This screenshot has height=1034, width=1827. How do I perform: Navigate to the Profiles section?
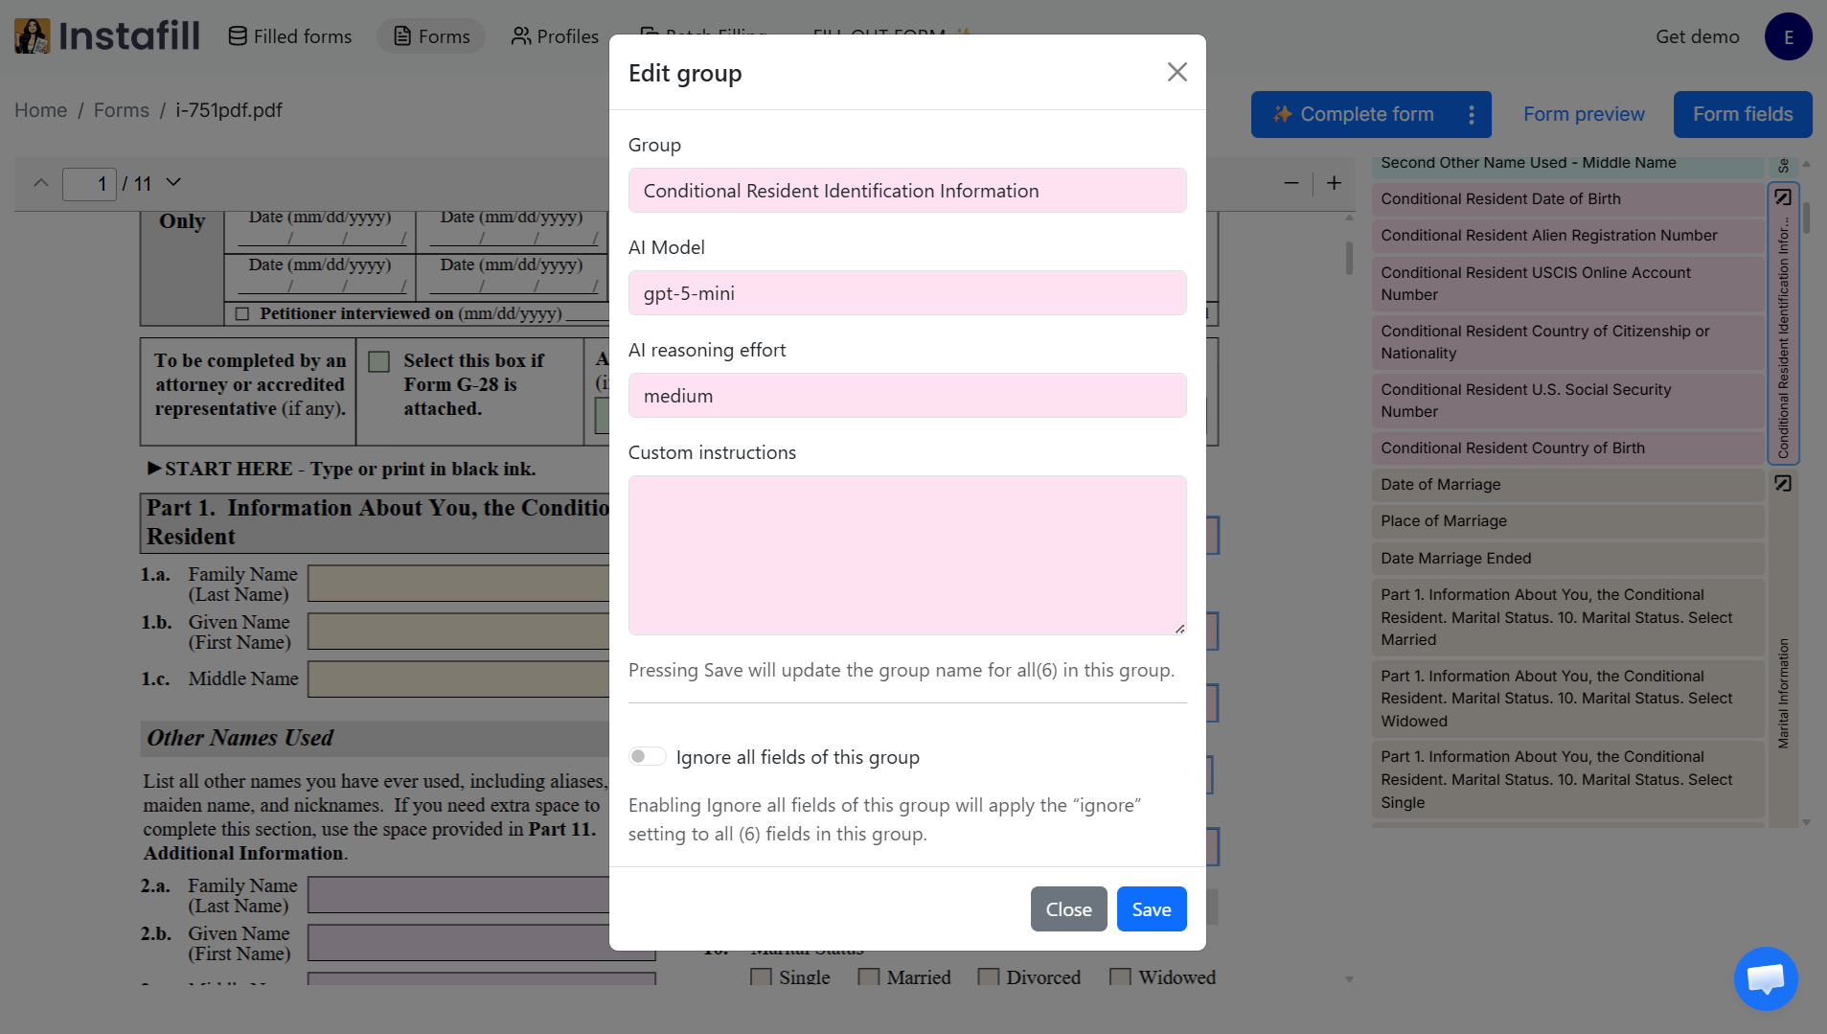(x=554, y=36)
